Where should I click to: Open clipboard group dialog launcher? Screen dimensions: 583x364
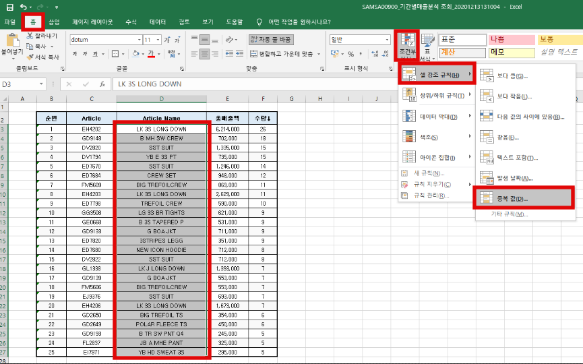pyautogui.click(x=62, y=69)
